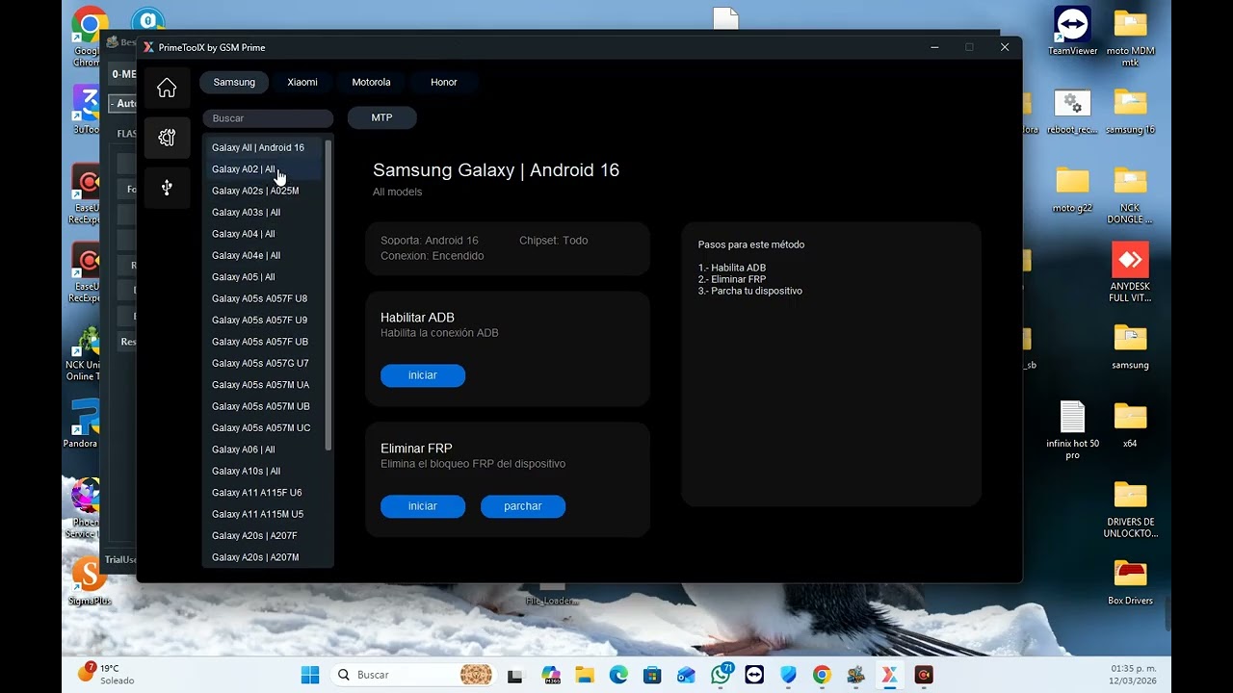Select Galaxy A20s | A207F

click(264, 536)
